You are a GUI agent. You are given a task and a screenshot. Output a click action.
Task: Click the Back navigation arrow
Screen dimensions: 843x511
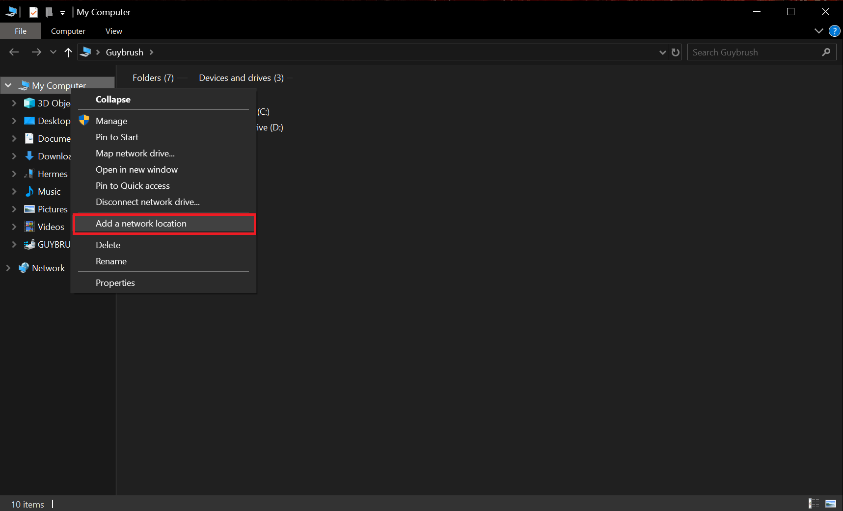pyautogui.click(x=14, y=52)
